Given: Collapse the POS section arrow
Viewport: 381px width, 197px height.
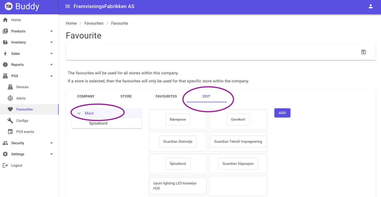Looking at the screenshot, I should pyautogui.click(x=52, y=76).
